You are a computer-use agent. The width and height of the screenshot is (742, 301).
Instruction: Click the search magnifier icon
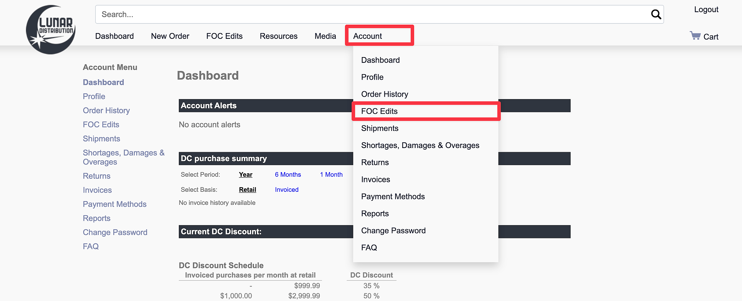pos(656,14)
